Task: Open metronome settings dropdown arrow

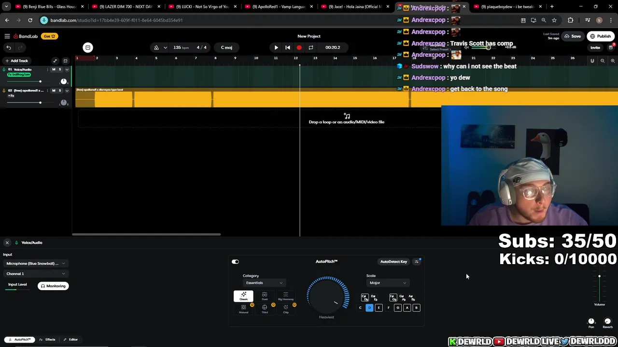Action: [x=165, y=47]
